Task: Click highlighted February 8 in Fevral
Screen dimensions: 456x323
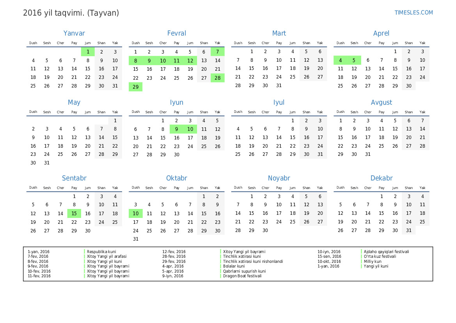Action: [x=135, y=61]
